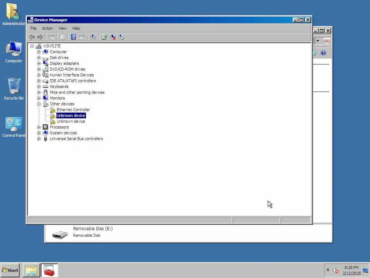The image size is (370, 278).
Task: Click the muted volume tray icon
Action: (335, 270)
